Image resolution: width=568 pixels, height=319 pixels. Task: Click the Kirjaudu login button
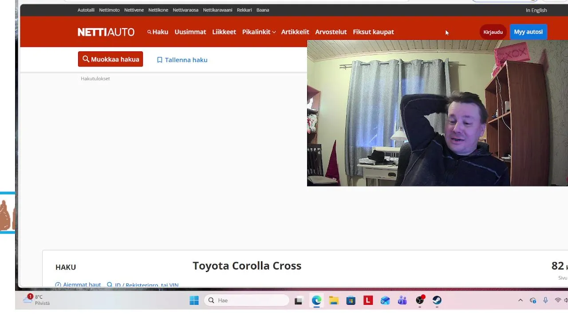[493, 32]
